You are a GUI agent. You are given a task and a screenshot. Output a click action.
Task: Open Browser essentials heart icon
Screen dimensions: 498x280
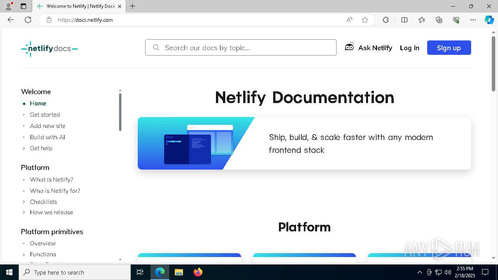[x=456, y=20]
